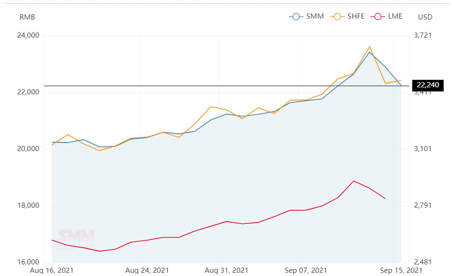Toggle LME series via its legend text
The height and width of the screenshot is (276, 452).
point(395,17)
